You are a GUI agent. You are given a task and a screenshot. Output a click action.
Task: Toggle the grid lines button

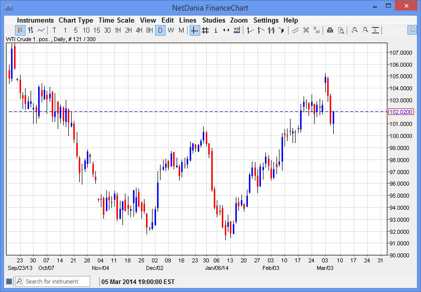point(205,30)
